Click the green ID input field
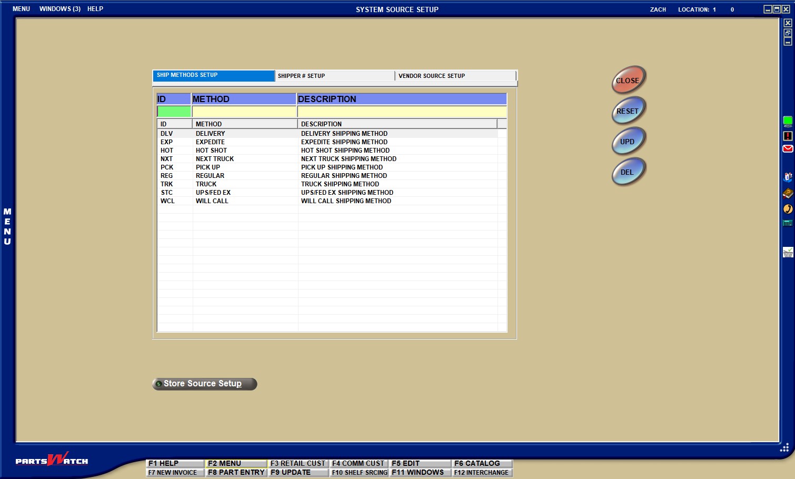 [x=174, y=112]
